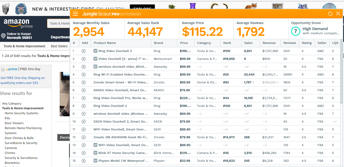Open the Door Viewers category
The width and height of the screenshot is (344, 167).
click(14, 123)
